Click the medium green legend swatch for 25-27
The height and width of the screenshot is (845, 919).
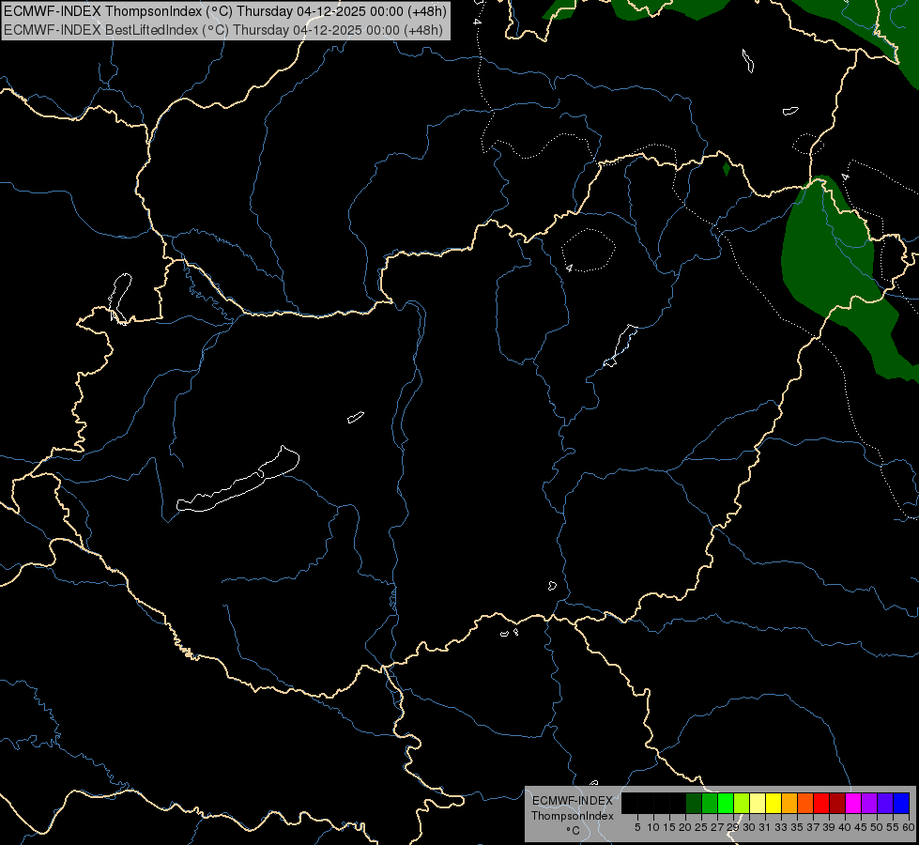pyautogui.click(x=710, y=803)
